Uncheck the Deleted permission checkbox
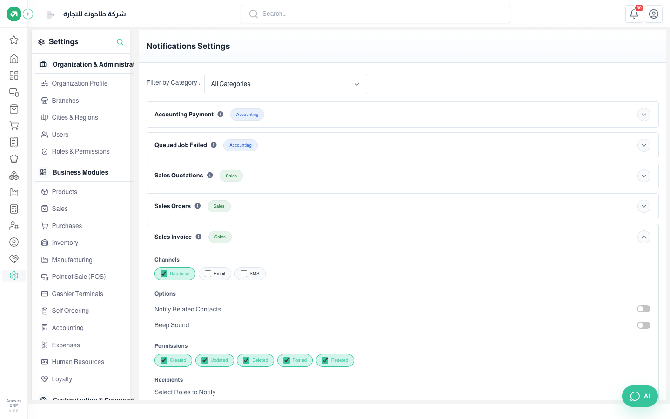The height and width of the screenshot is (419, 670). 246,360
